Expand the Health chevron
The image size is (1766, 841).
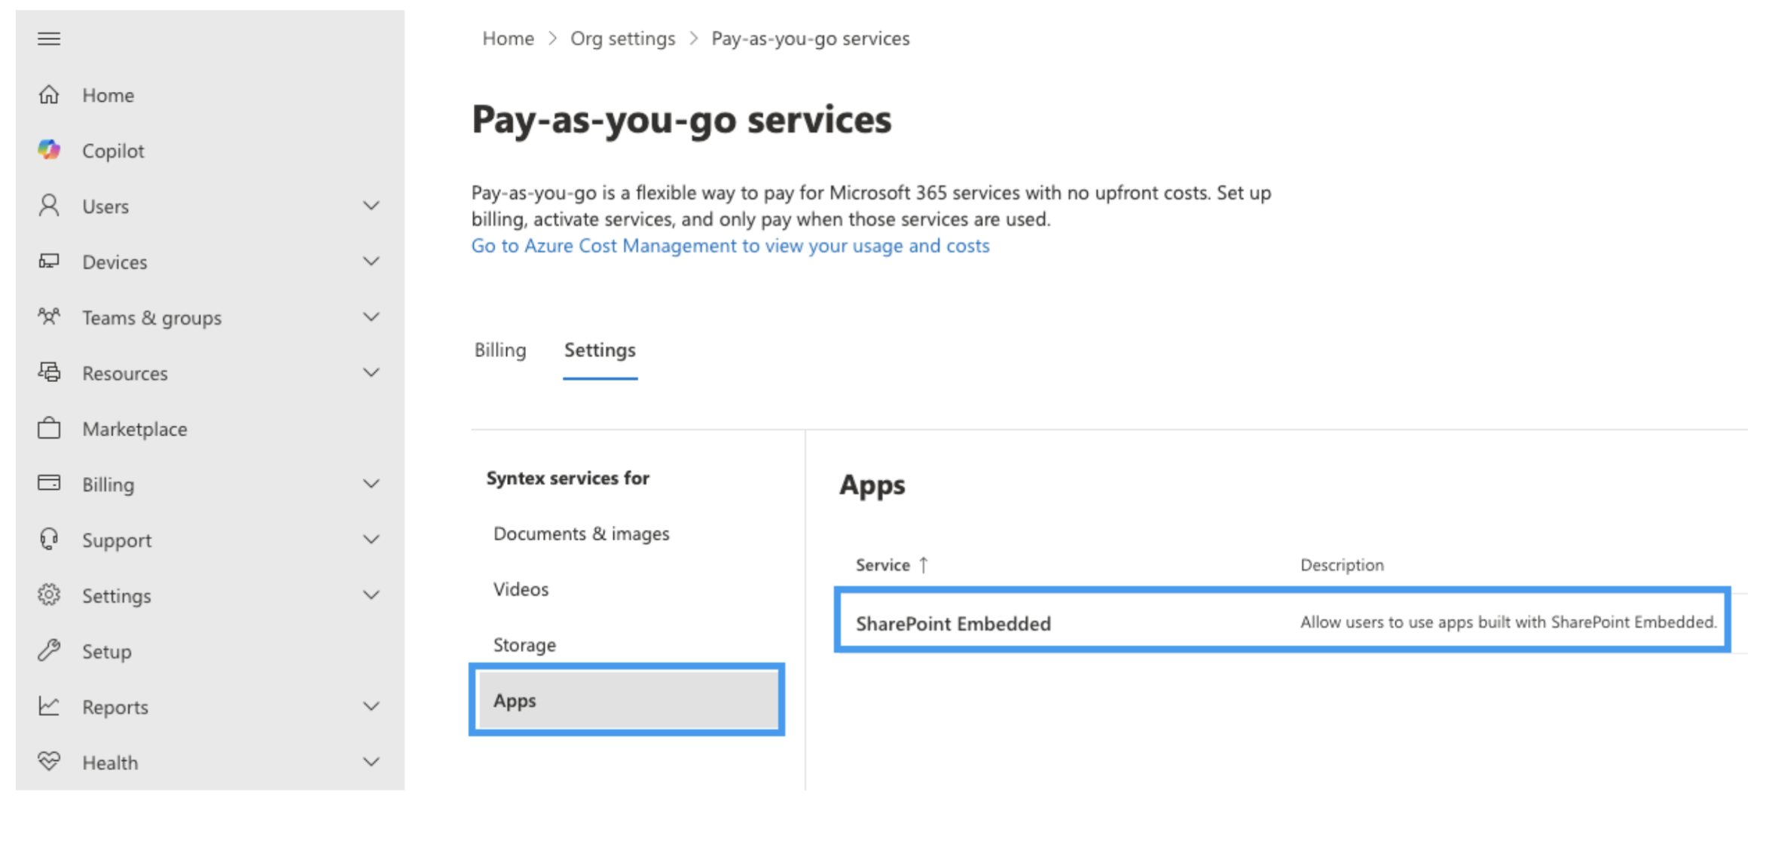[371, 762]
